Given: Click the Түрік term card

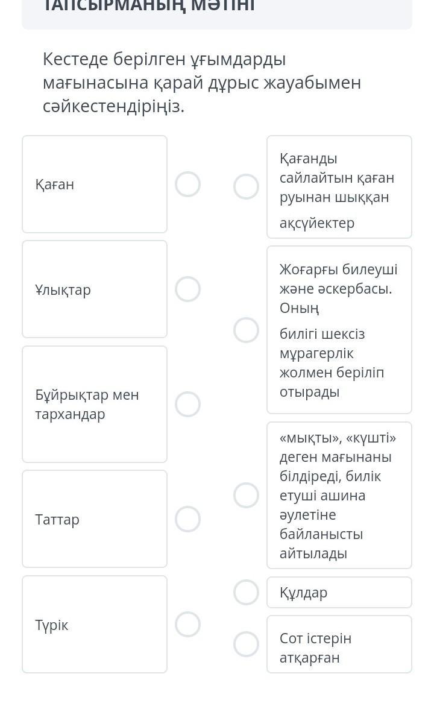Looking at the screenshot, I should coord(95,625).
